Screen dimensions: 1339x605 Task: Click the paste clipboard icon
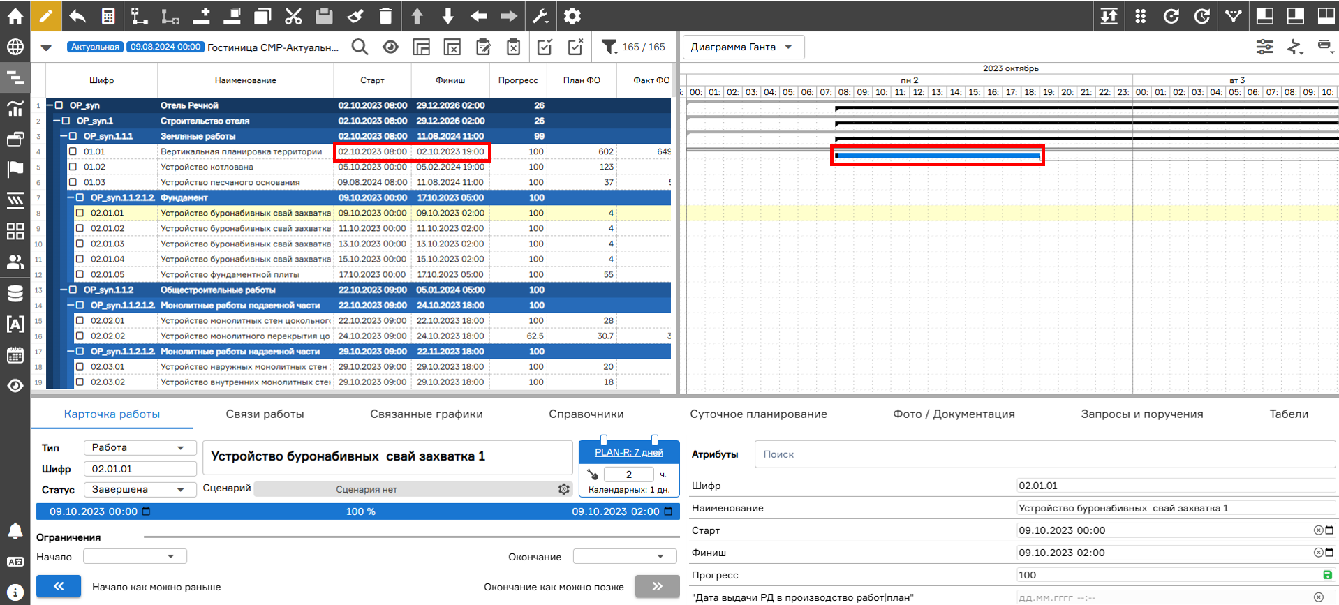324,15
